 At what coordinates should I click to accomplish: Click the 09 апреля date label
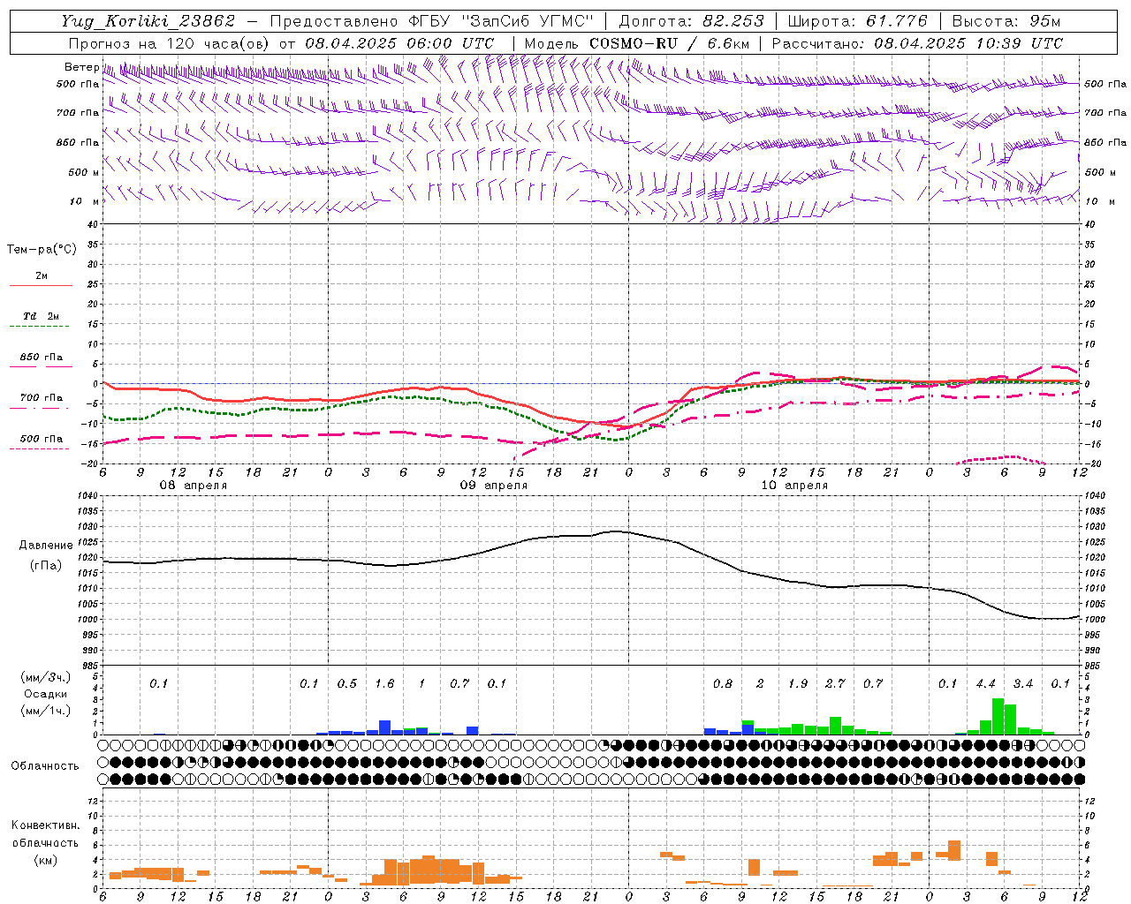pos(493,486)
